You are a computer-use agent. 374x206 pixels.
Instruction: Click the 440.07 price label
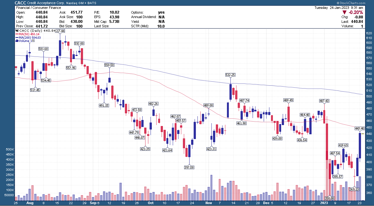pos(139,137)
